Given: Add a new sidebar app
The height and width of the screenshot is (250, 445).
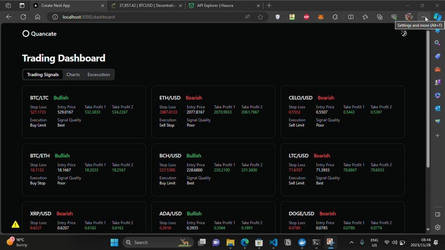Looking at the screenshot, I should (437, 135).
